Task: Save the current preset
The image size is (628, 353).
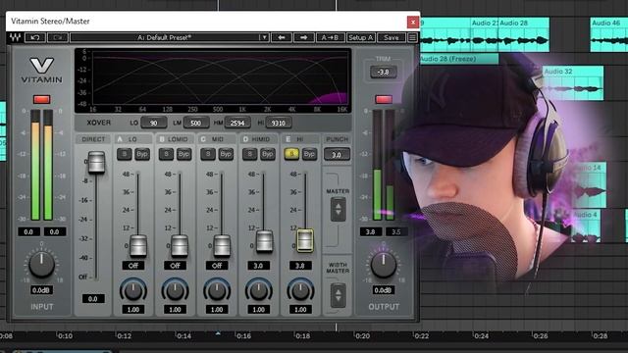Action: click(392, 37)
